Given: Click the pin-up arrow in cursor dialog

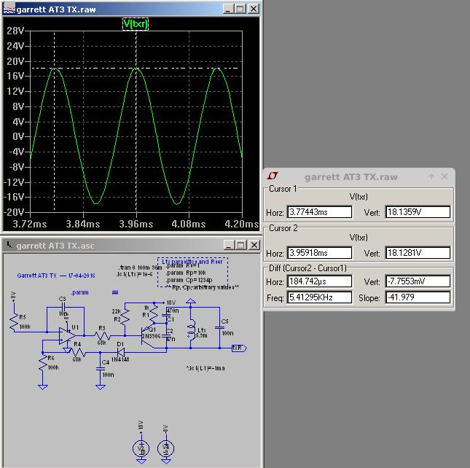Looking at the screenshot, I should (x=431, y=176).
